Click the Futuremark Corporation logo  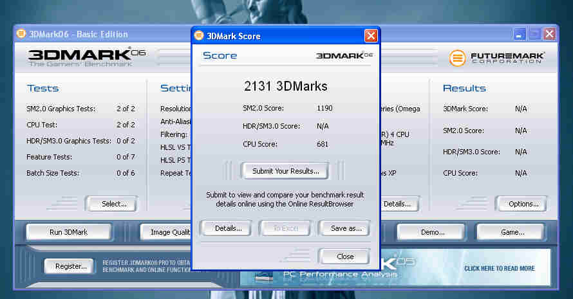point(496,57)
